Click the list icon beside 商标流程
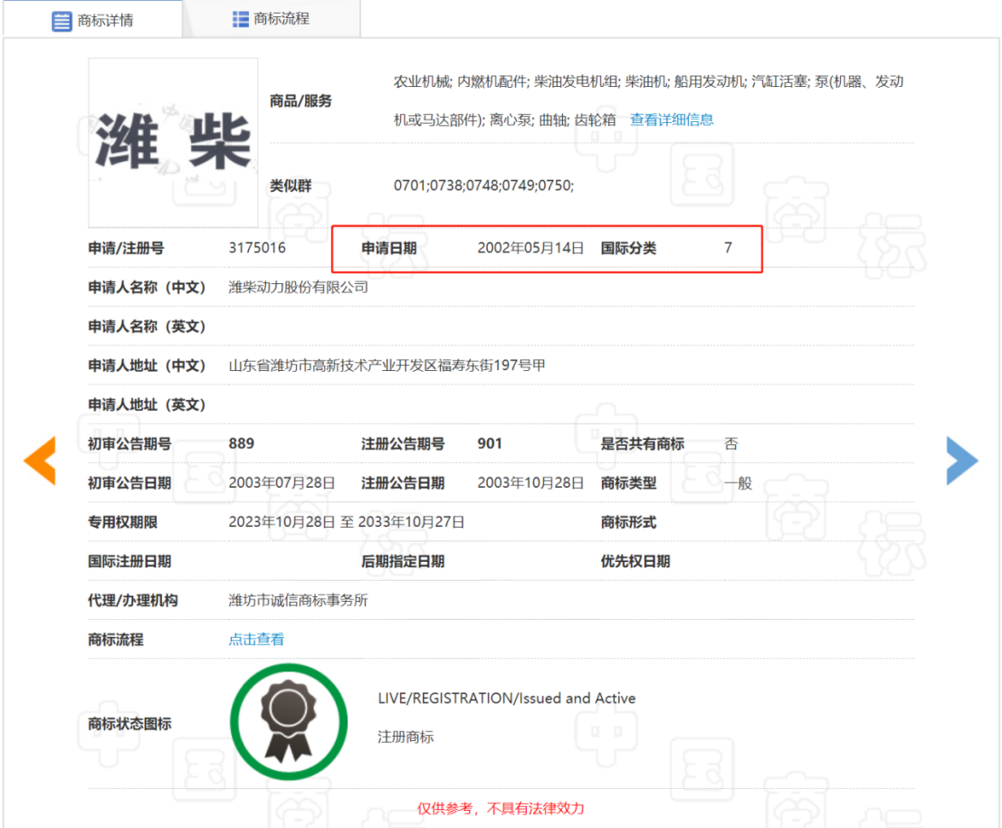The height and width of the screenshot is (828, 1002). [240, 19]
